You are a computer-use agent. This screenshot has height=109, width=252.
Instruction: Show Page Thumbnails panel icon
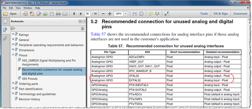[5, 21]
